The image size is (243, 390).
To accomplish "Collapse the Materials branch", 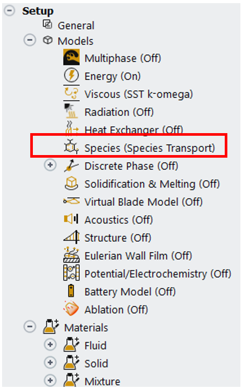I will point(30,327).
